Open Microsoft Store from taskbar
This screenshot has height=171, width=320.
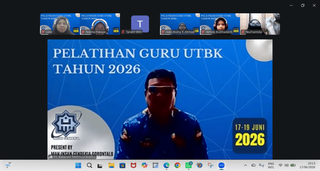pyautogui.click(x=122, y=165)
